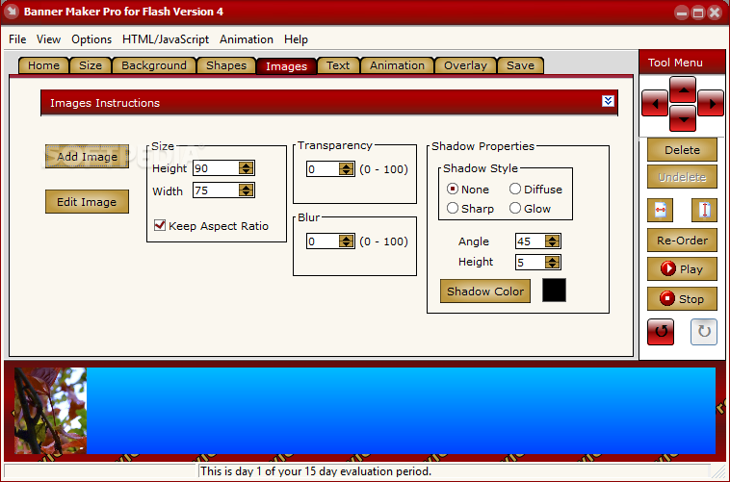Select the leaf image thumbnail in banner
The width and height of the screenshot is (730, 482).
[50, 411]
